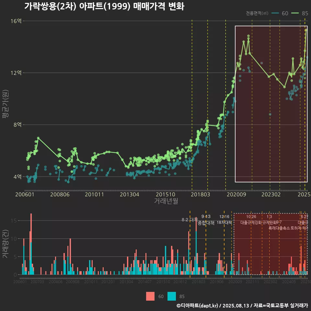Click the 201304 tick label on price chart
Screen dimensions: 311x311
click(129, 194)
